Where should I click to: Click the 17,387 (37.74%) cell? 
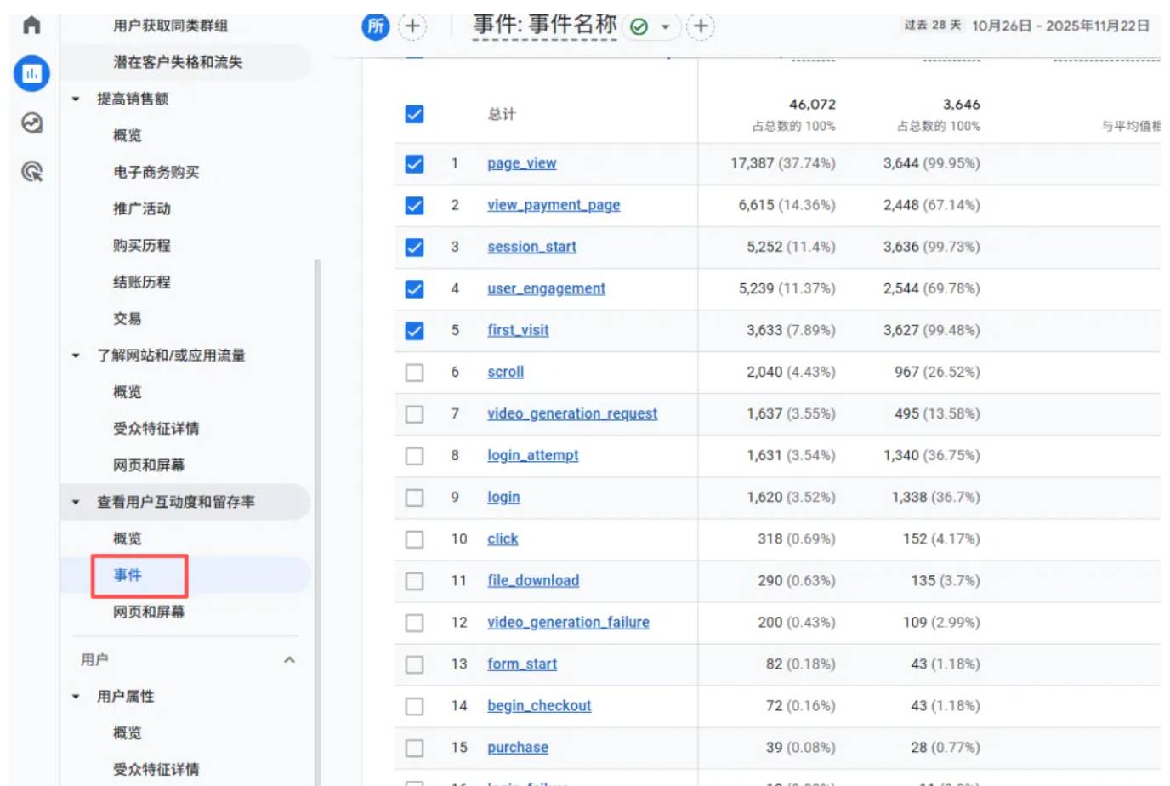pyautogui.click(x=783, y=163)
